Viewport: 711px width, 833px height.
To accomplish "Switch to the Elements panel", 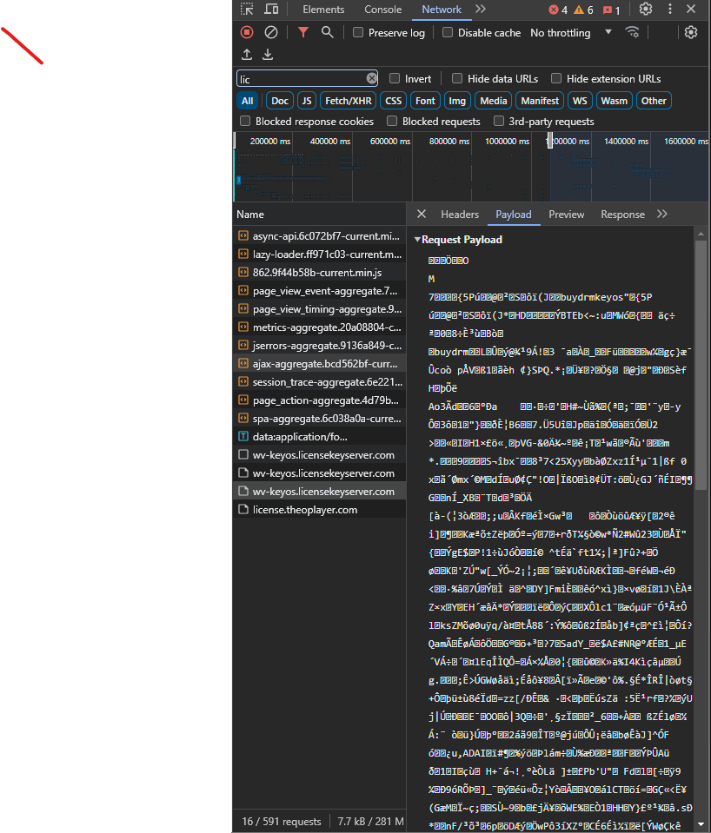I will (x=323, y=10).
